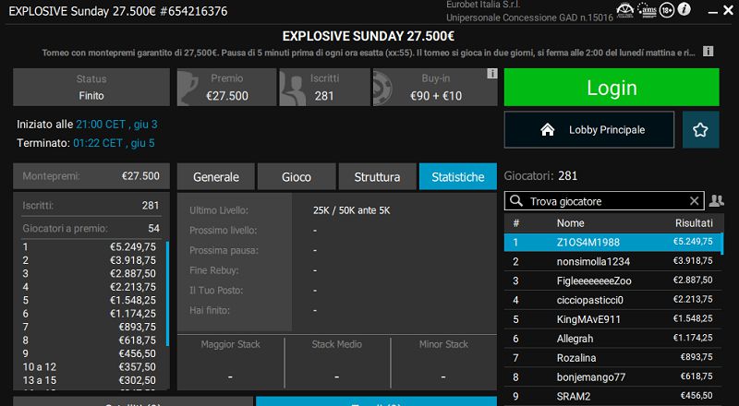Select player row KingMAvE911

click(x=612, y=319)
